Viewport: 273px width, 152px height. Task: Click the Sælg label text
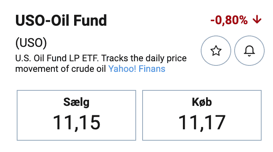[76, 102]
